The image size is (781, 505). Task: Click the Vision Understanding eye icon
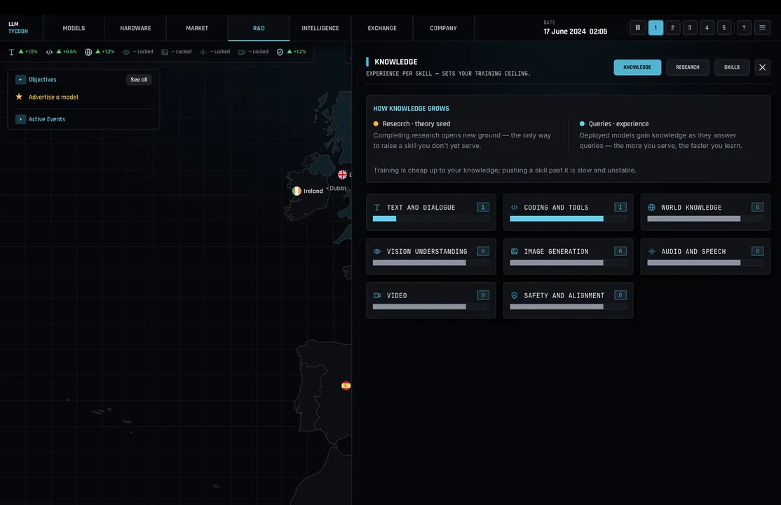(x=377, y=252)
